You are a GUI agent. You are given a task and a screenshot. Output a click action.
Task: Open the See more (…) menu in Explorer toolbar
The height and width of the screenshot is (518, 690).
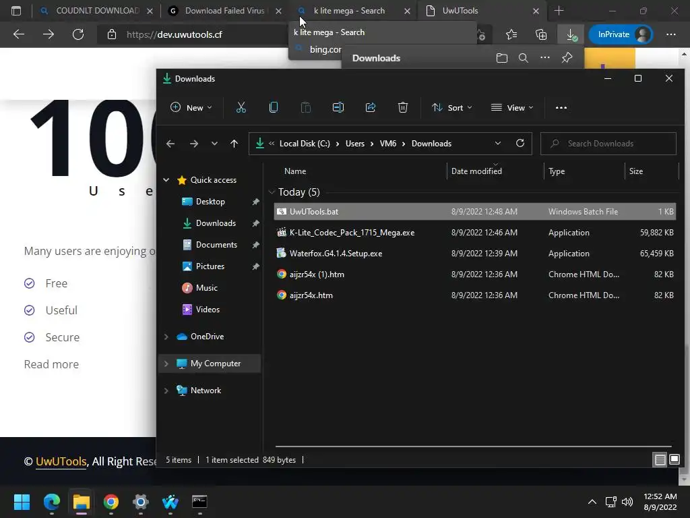(561, 107)
